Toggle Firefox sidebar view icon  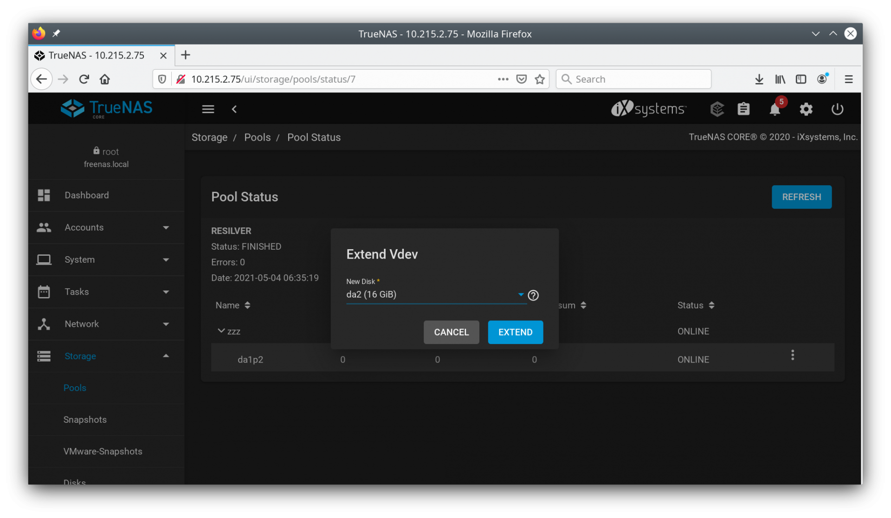(801, 79)
